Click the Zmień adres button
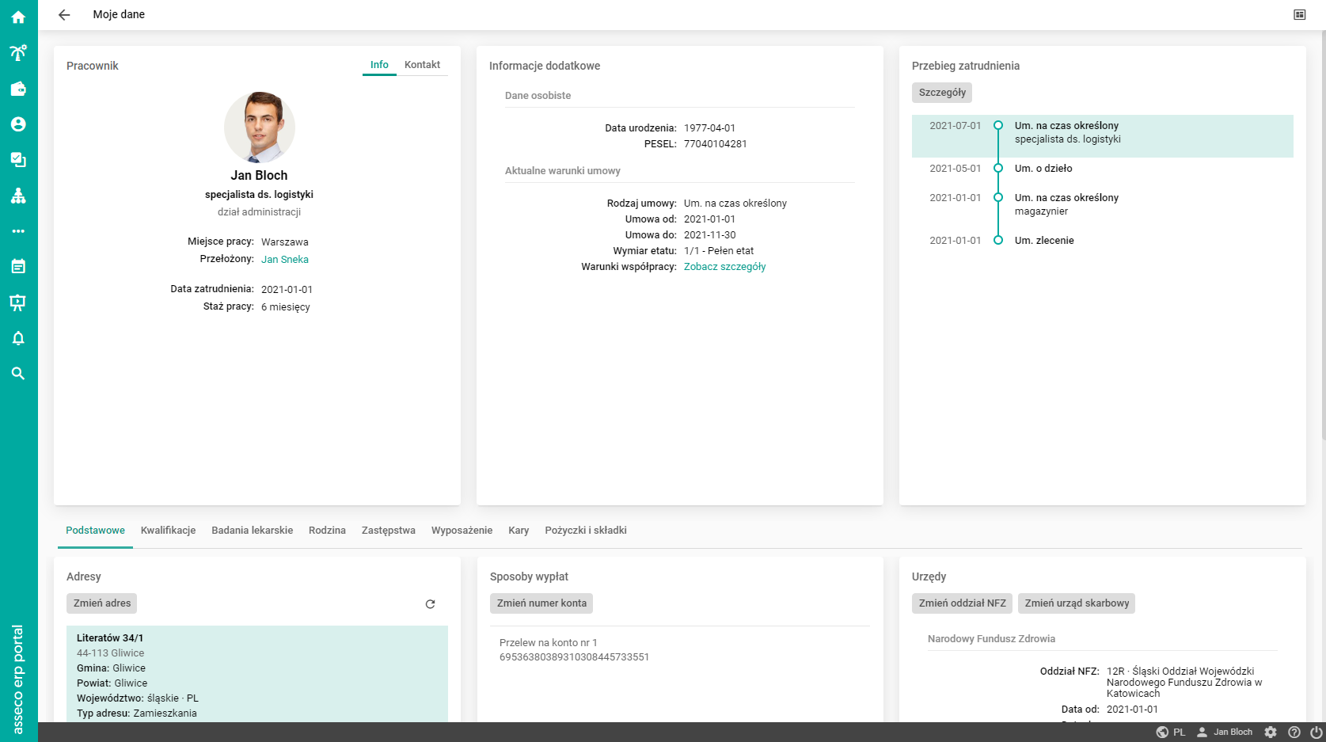The image size is (1326, 742). [102, 603]
